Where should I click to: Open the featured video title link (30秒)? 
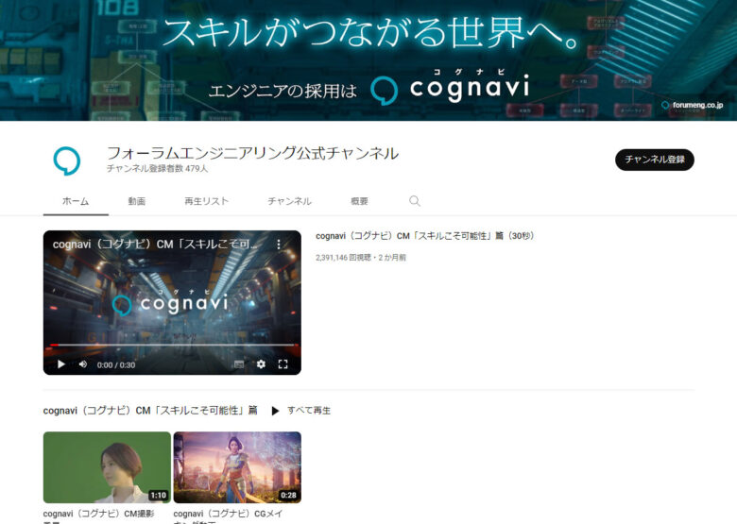point(425,236)
